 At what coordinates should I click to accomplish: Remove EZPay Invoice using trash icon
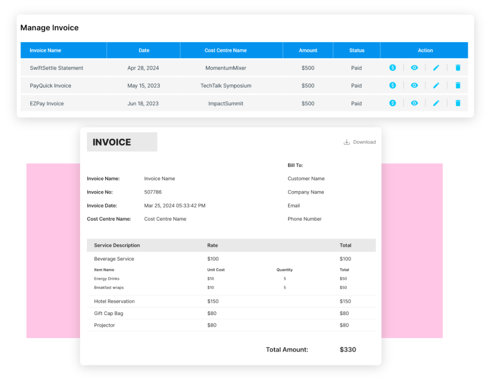[458, 103]
